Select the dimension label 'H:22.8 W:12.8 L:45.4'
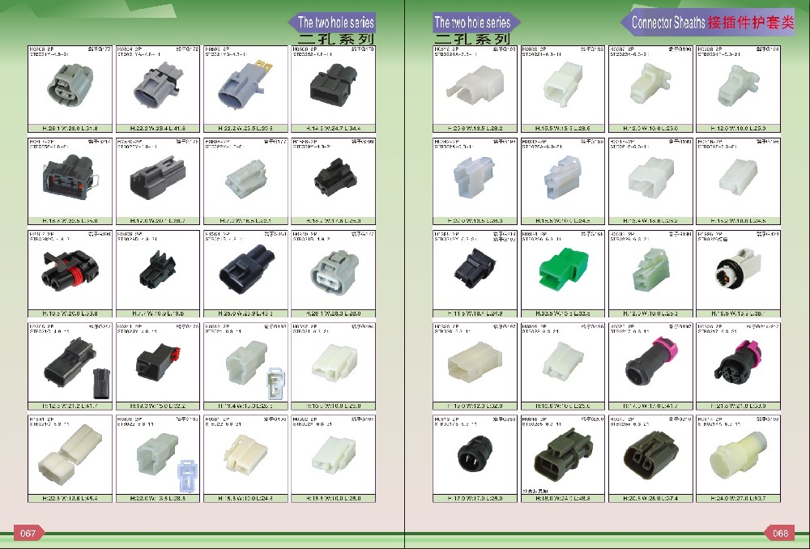The height and width of the screenshot is (549, 810). click(x=70, y=498)
